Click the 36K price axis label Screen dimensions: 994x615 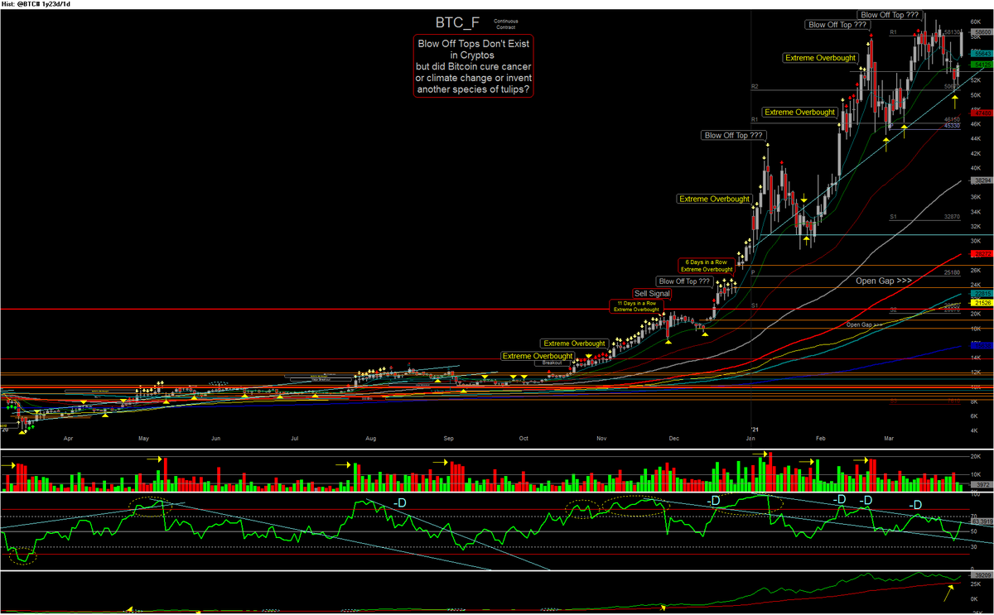(x=977, y=196)
